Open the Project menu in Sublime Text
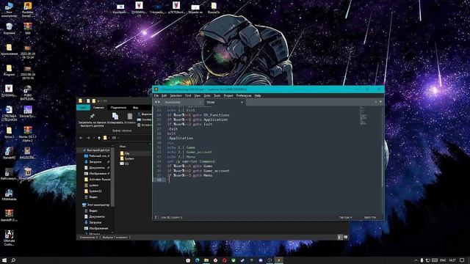Screen dimensions: 470x264 [228, 96]
